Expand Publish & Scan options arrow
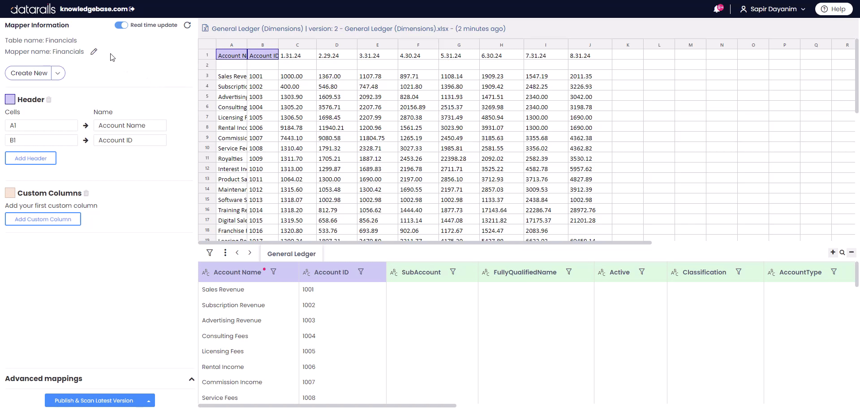Image resolution: width=860 pixels, height=411 pixels. [148, 401]
